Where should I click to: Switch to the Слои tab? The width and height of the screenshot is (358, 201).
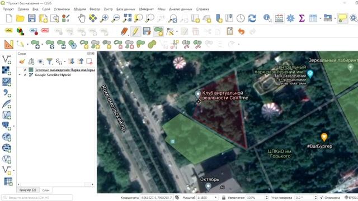46,190
